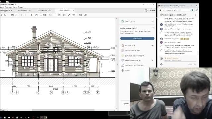Click the emoji icon in chat input
This screenshot has height=119, width=212.
(161, 64)
